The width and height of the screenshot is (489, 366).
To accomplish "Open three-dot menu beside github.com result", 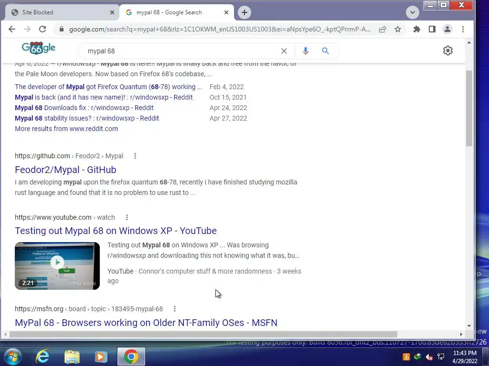I will coord(135,156).
